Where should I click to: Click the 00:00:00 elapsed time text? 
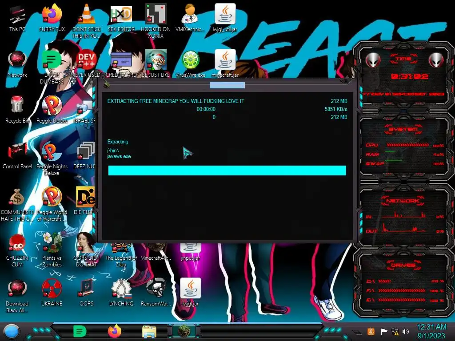[206, 109]
